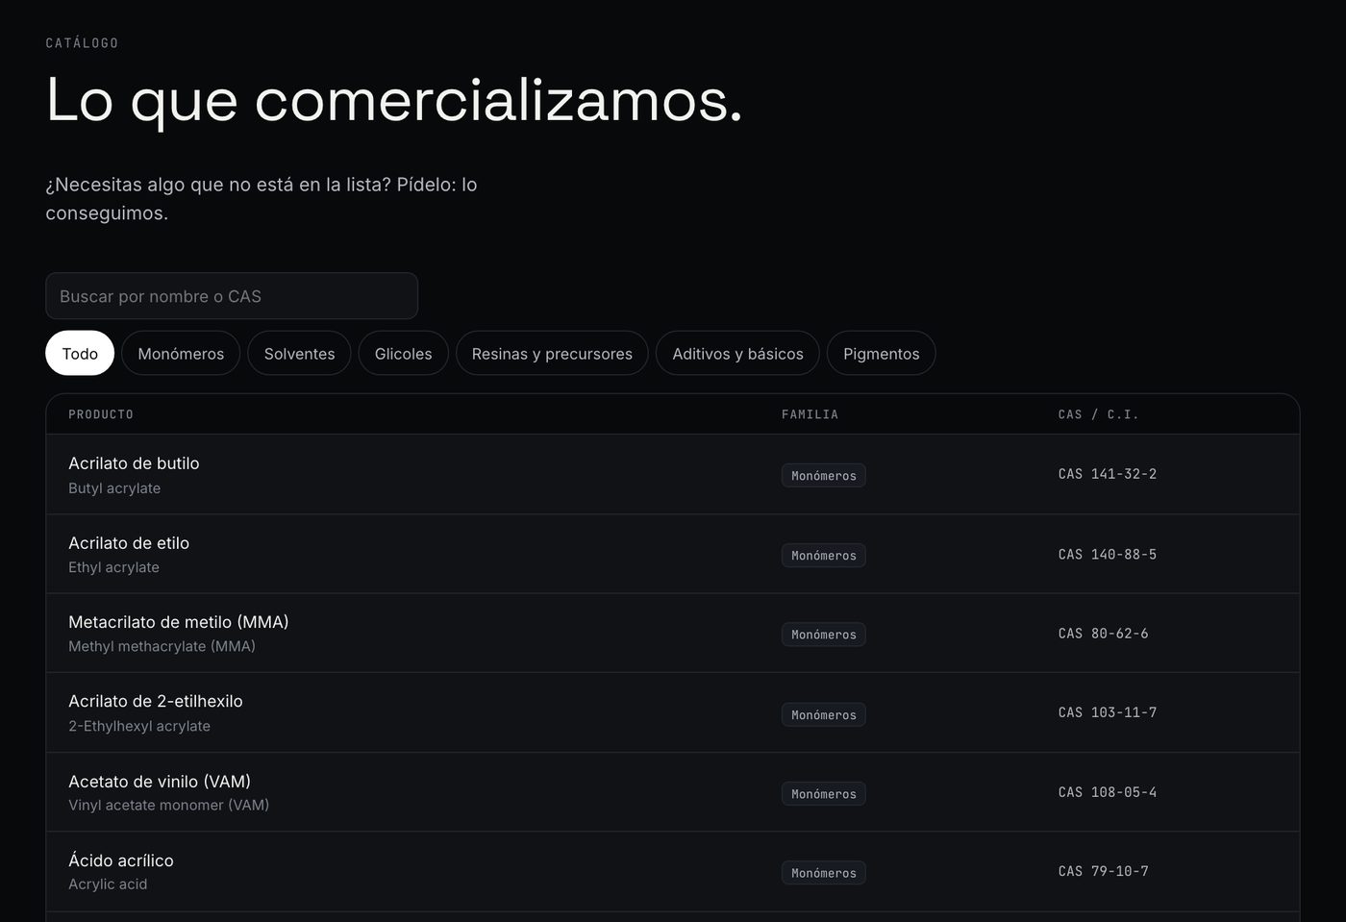This screenshot has width=1346, height=922.
Task: Select 'Metacrilato de metilo (MMA)' row title
Action: tap(179, 622)
